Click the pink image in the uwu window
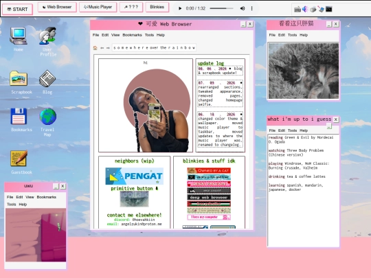371x278 pixels. pyautogui.click(x=36, y=235)
